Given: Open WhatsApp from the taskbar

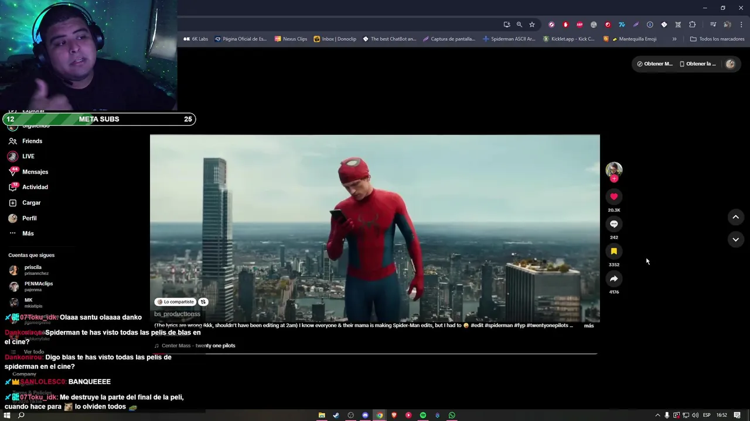Looking at the screenshot, I should pos(452,415).
